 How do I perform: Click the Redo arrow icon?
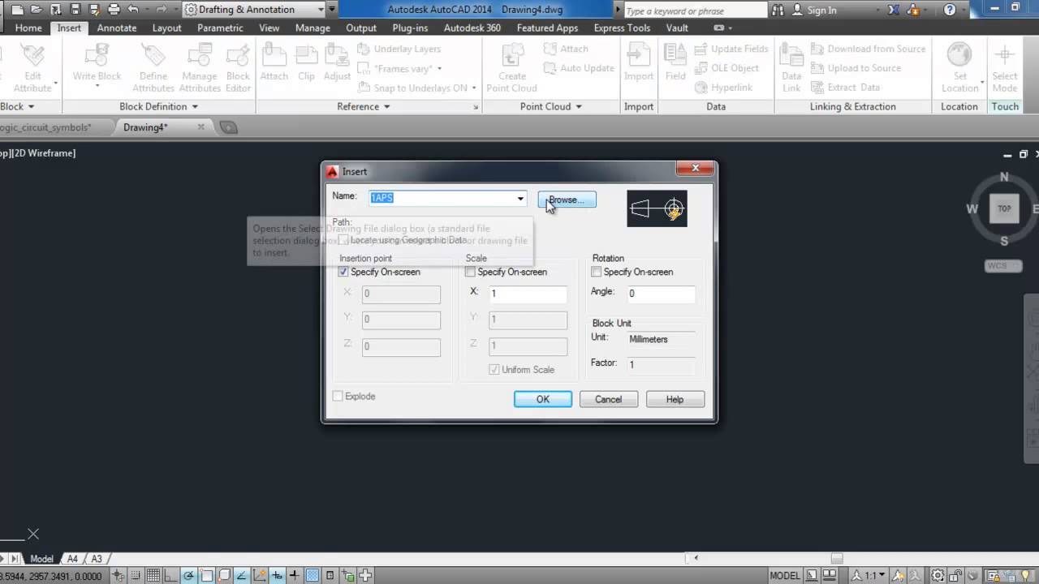click(161, 9)
